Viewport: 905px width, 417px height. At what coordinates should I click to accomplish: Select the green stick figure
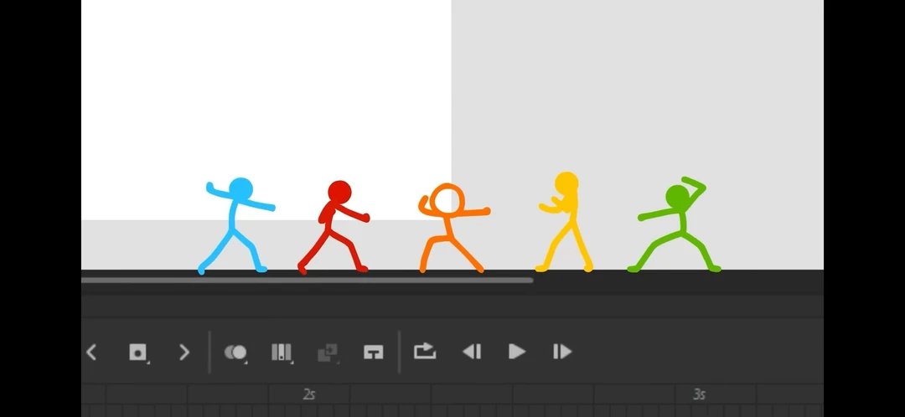[x=674, y=225]
